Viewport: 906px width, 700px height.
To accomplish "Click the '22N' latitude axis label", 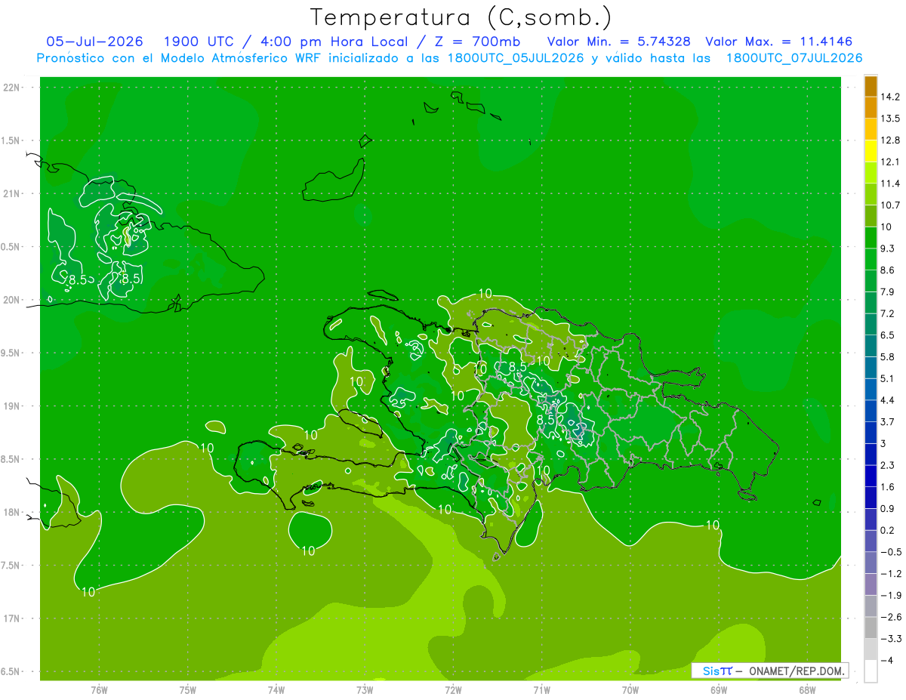I will coord(11,87).
